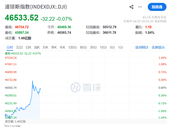Open the 日K chart tab

pos(28,47)
